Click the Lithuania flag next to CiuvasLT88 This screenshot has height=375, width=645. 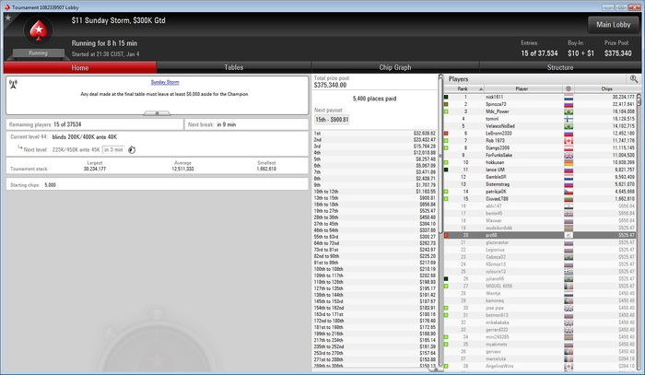569,199
